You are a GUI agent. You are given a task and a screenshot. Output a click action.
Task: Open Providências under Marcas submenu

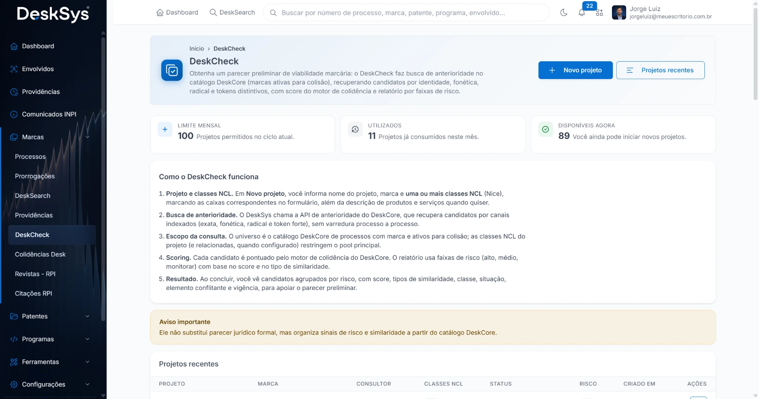pyautogui.click(x=34, y=215)
